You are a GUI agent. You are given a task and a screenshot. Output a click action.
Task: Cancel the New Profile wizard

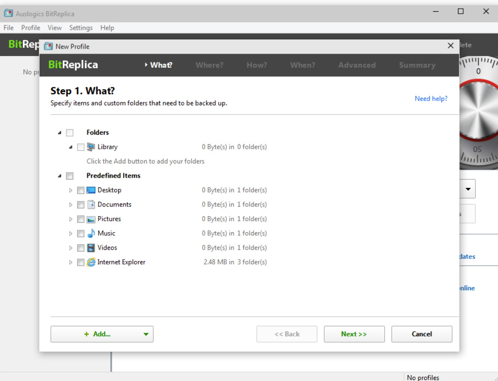click(421, 334)
